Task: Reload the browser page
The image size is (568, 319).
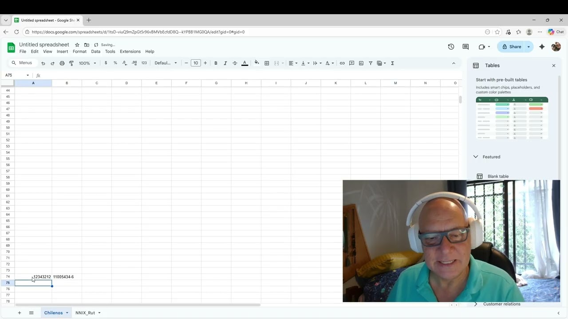Action: click(16, 32)
